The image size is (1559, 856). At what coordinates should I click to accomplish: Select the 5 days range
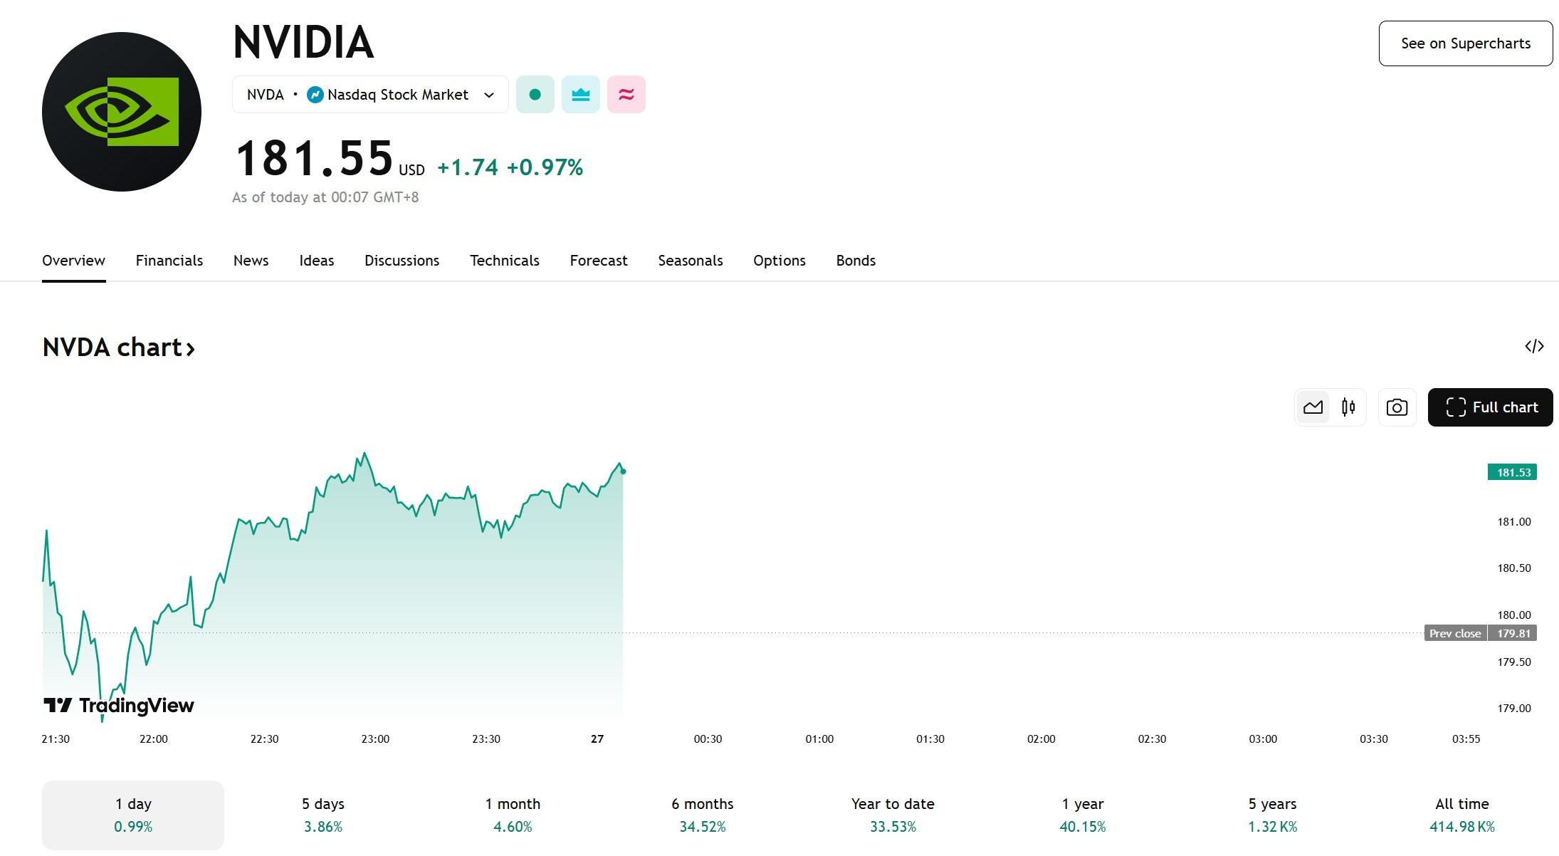323,815
